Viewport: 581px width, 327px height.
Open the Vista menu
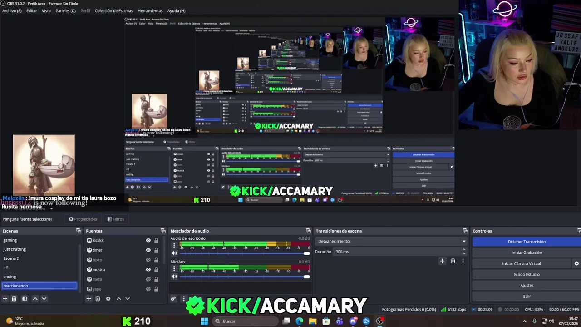[46, 10]
